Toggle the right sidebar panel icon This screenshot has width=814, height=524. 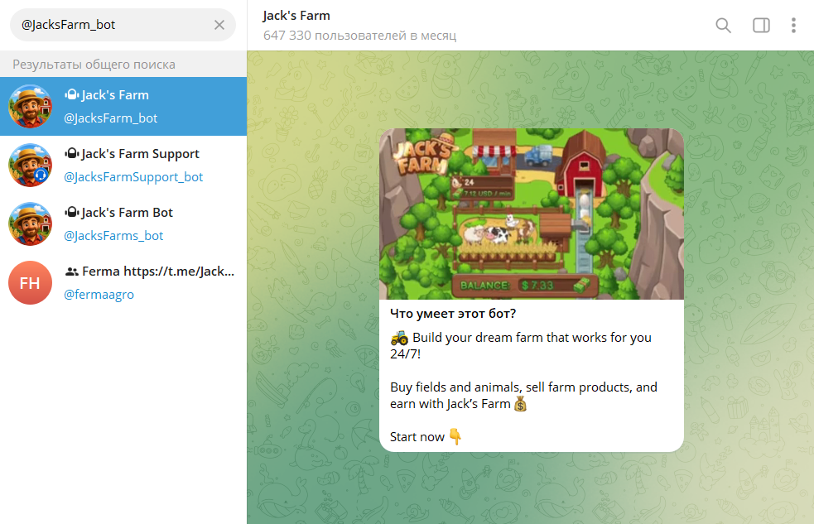[x=761, y=25]
